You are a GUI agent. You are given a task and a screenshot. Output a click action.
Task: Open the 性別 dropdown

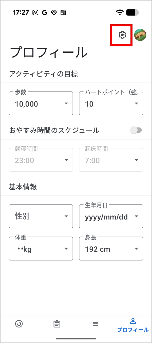(x=41, y=216)
